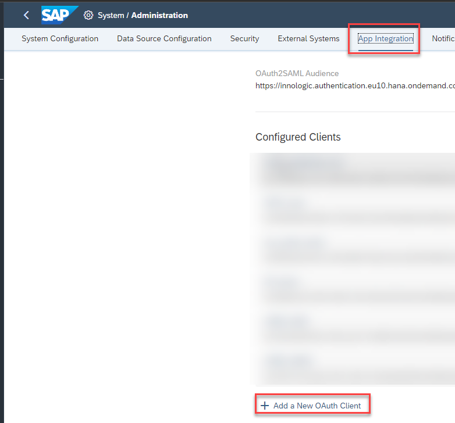Click the SAP logo

coord(59,15)
